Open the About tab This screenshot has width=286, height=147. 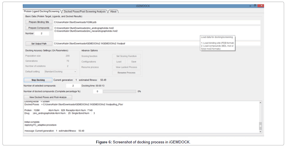click(113, 12)
